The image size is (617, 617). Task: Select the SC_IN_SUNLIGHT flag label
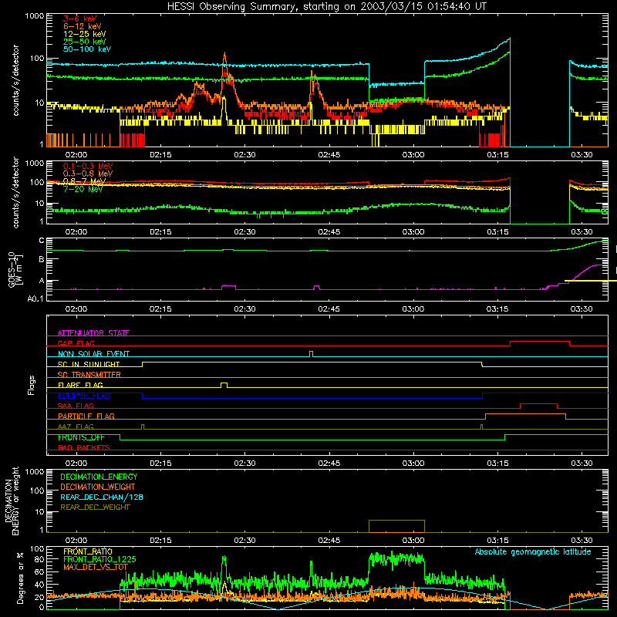[x=89, y=364]
